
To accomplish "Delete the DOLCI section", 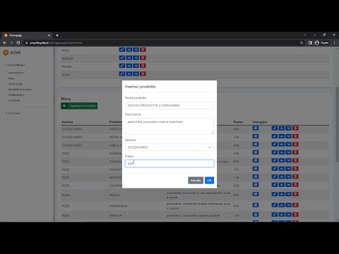I will click(143, 74).
